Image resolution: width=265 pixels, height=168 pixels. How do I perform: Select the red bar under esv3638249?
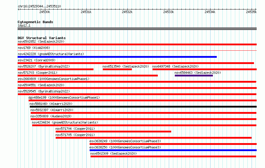pyautogui.click(x=173, y=144)
